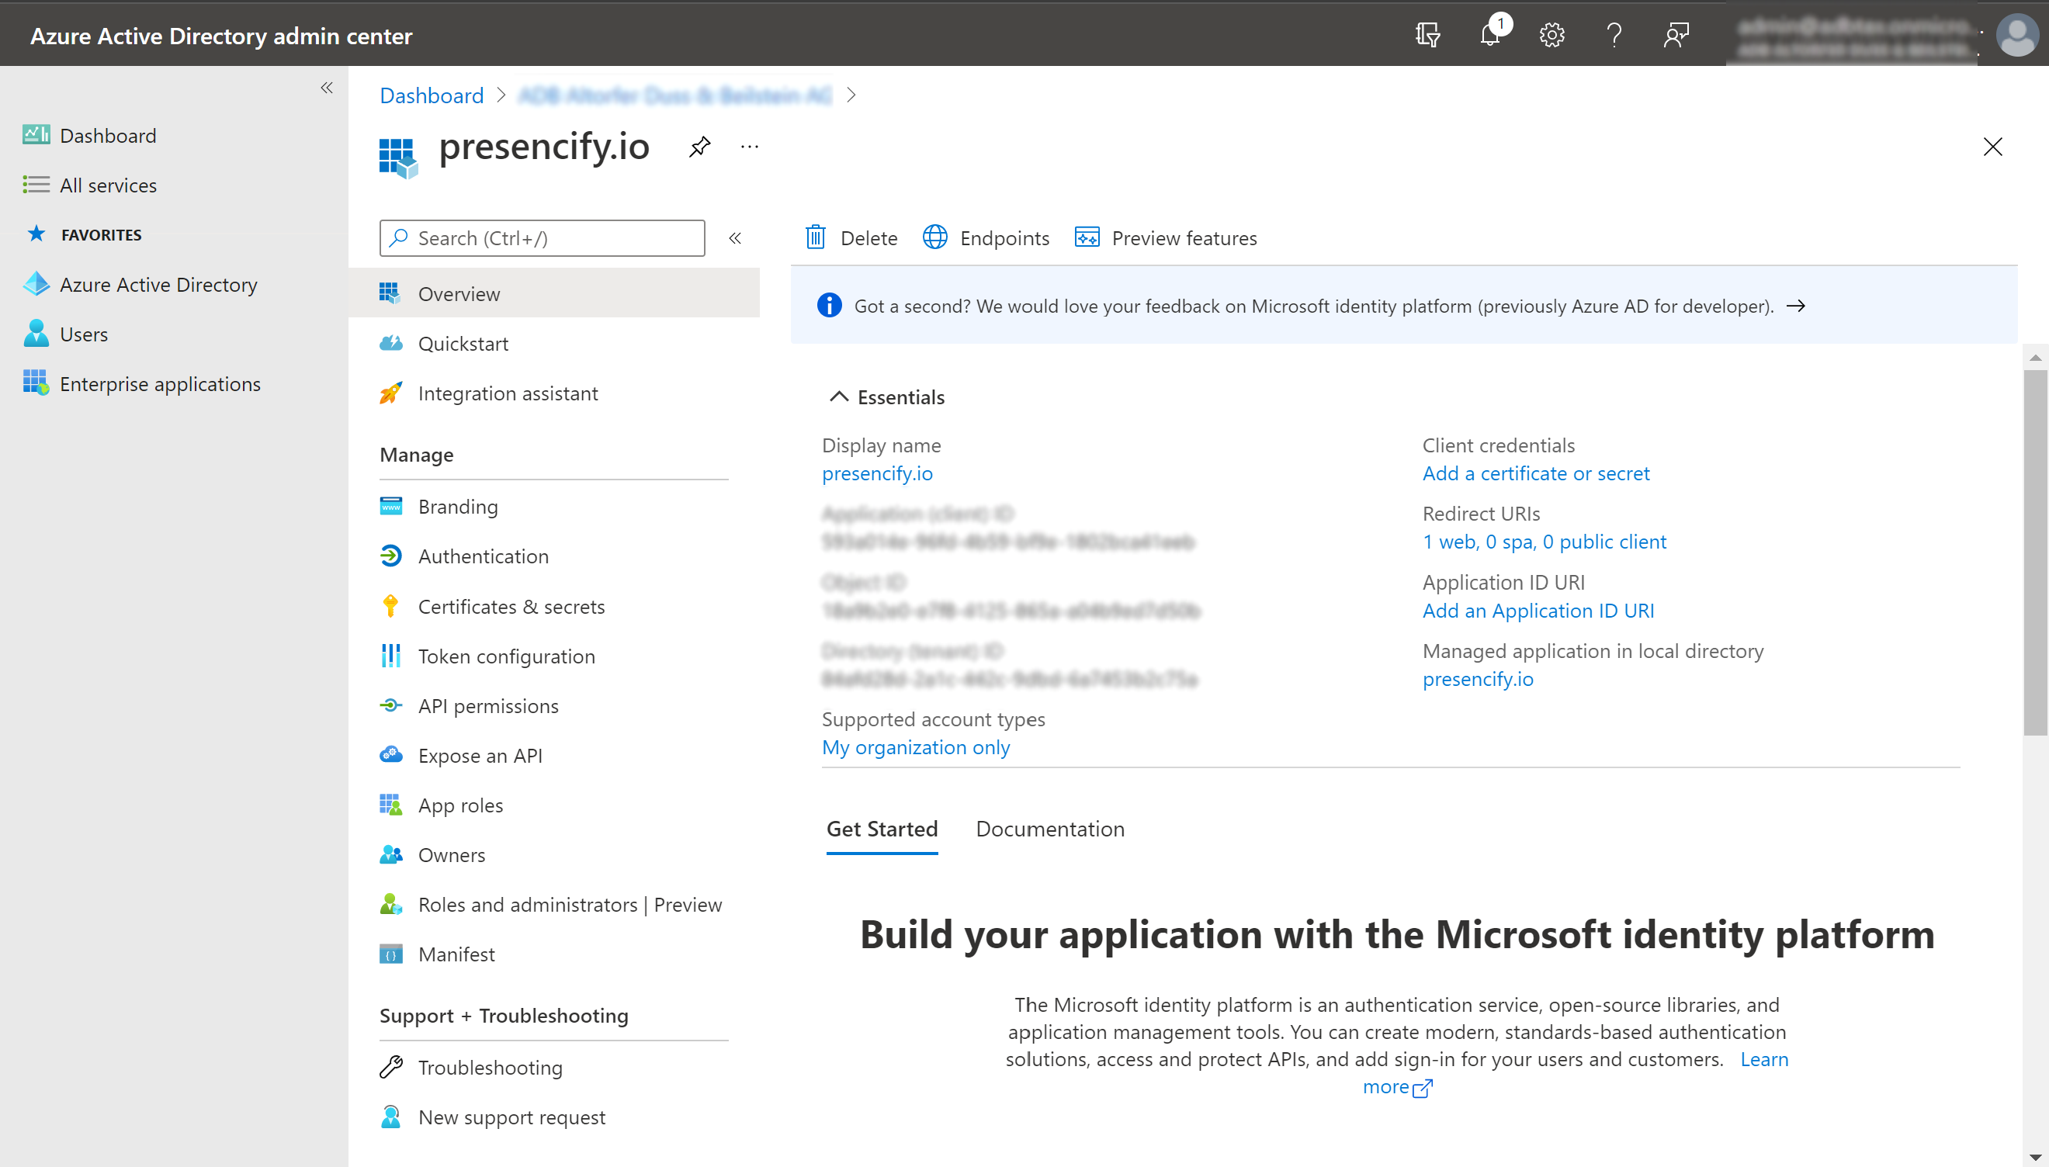Viewport: 2049px width, 1167px height.
Task: Click the scrollbar down arrow
Action: 2035,1158
